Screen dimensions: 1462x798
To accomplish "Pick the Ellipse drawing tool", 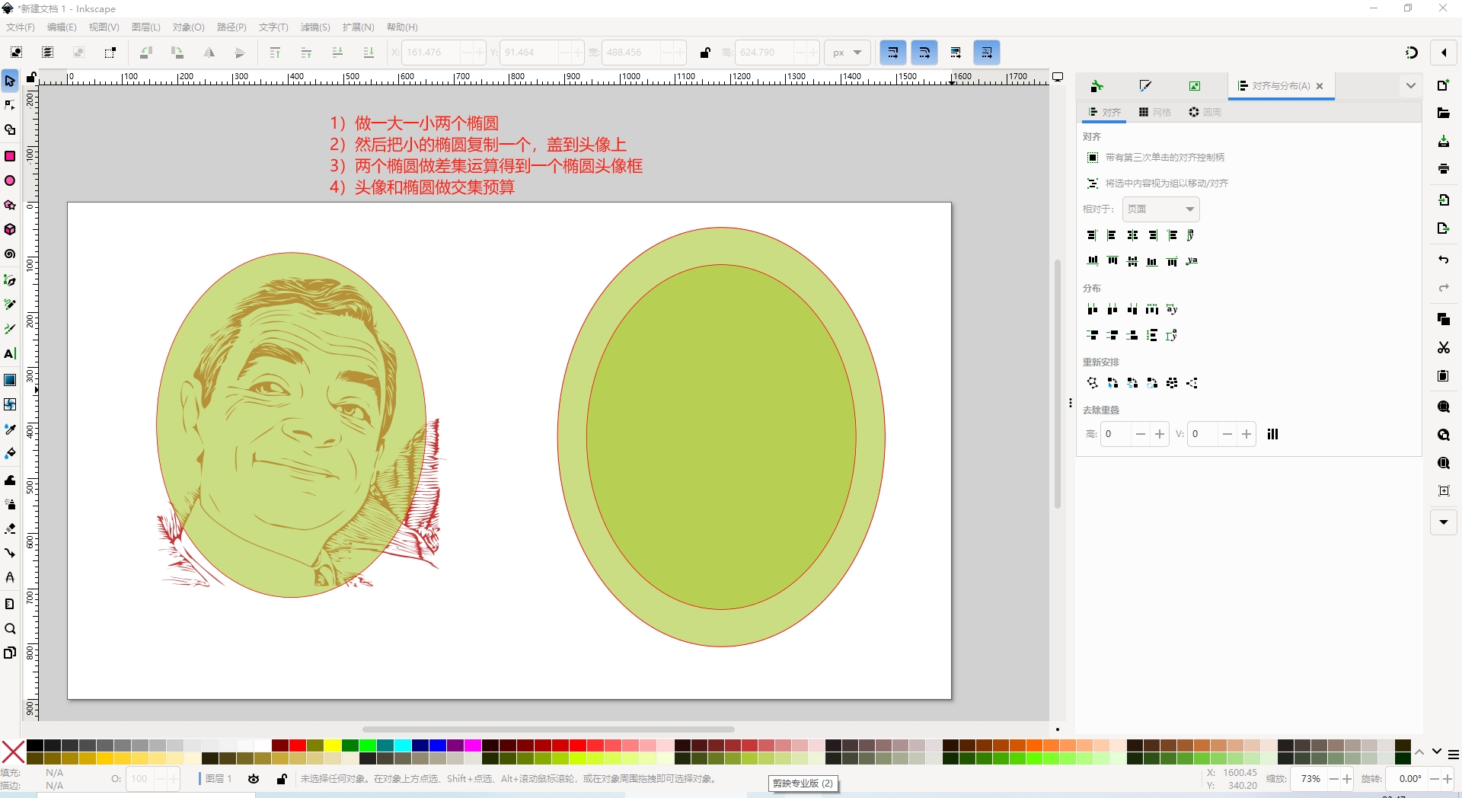I will coord(10,180).
